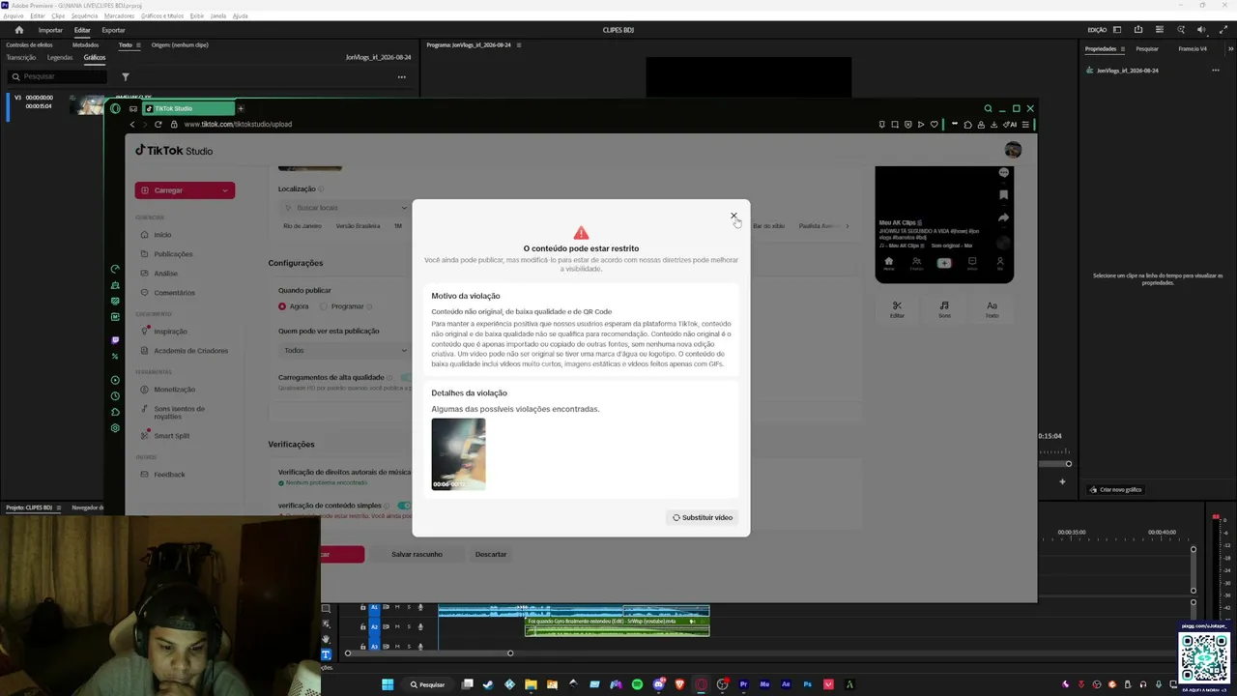1237x696 pixels.
Task: Open Monetização in the TikTok Studio sidebar
Action: [174, 390]
